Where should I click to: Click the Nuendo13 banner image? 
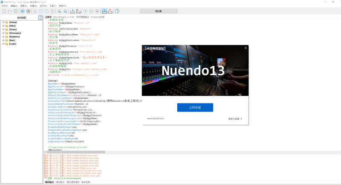(195, 70)
